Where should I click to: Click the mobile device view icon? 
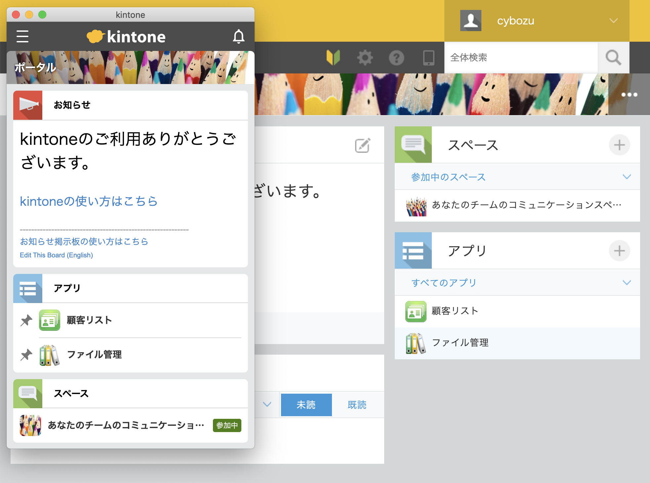tap(428, 58)
